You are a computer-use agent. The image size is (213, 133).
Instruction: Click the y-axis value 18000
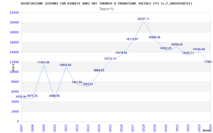click(x=14, y=32)
